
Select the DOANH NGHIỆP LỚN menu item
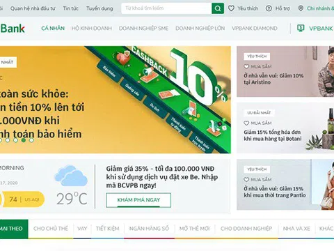pos(200,29)
